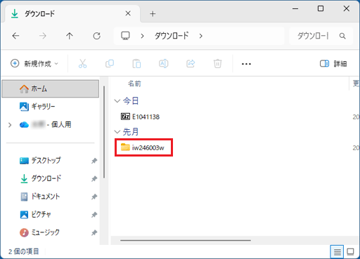
Task: Open ドキュメント in quick access
Action: [x=40, y=197]
